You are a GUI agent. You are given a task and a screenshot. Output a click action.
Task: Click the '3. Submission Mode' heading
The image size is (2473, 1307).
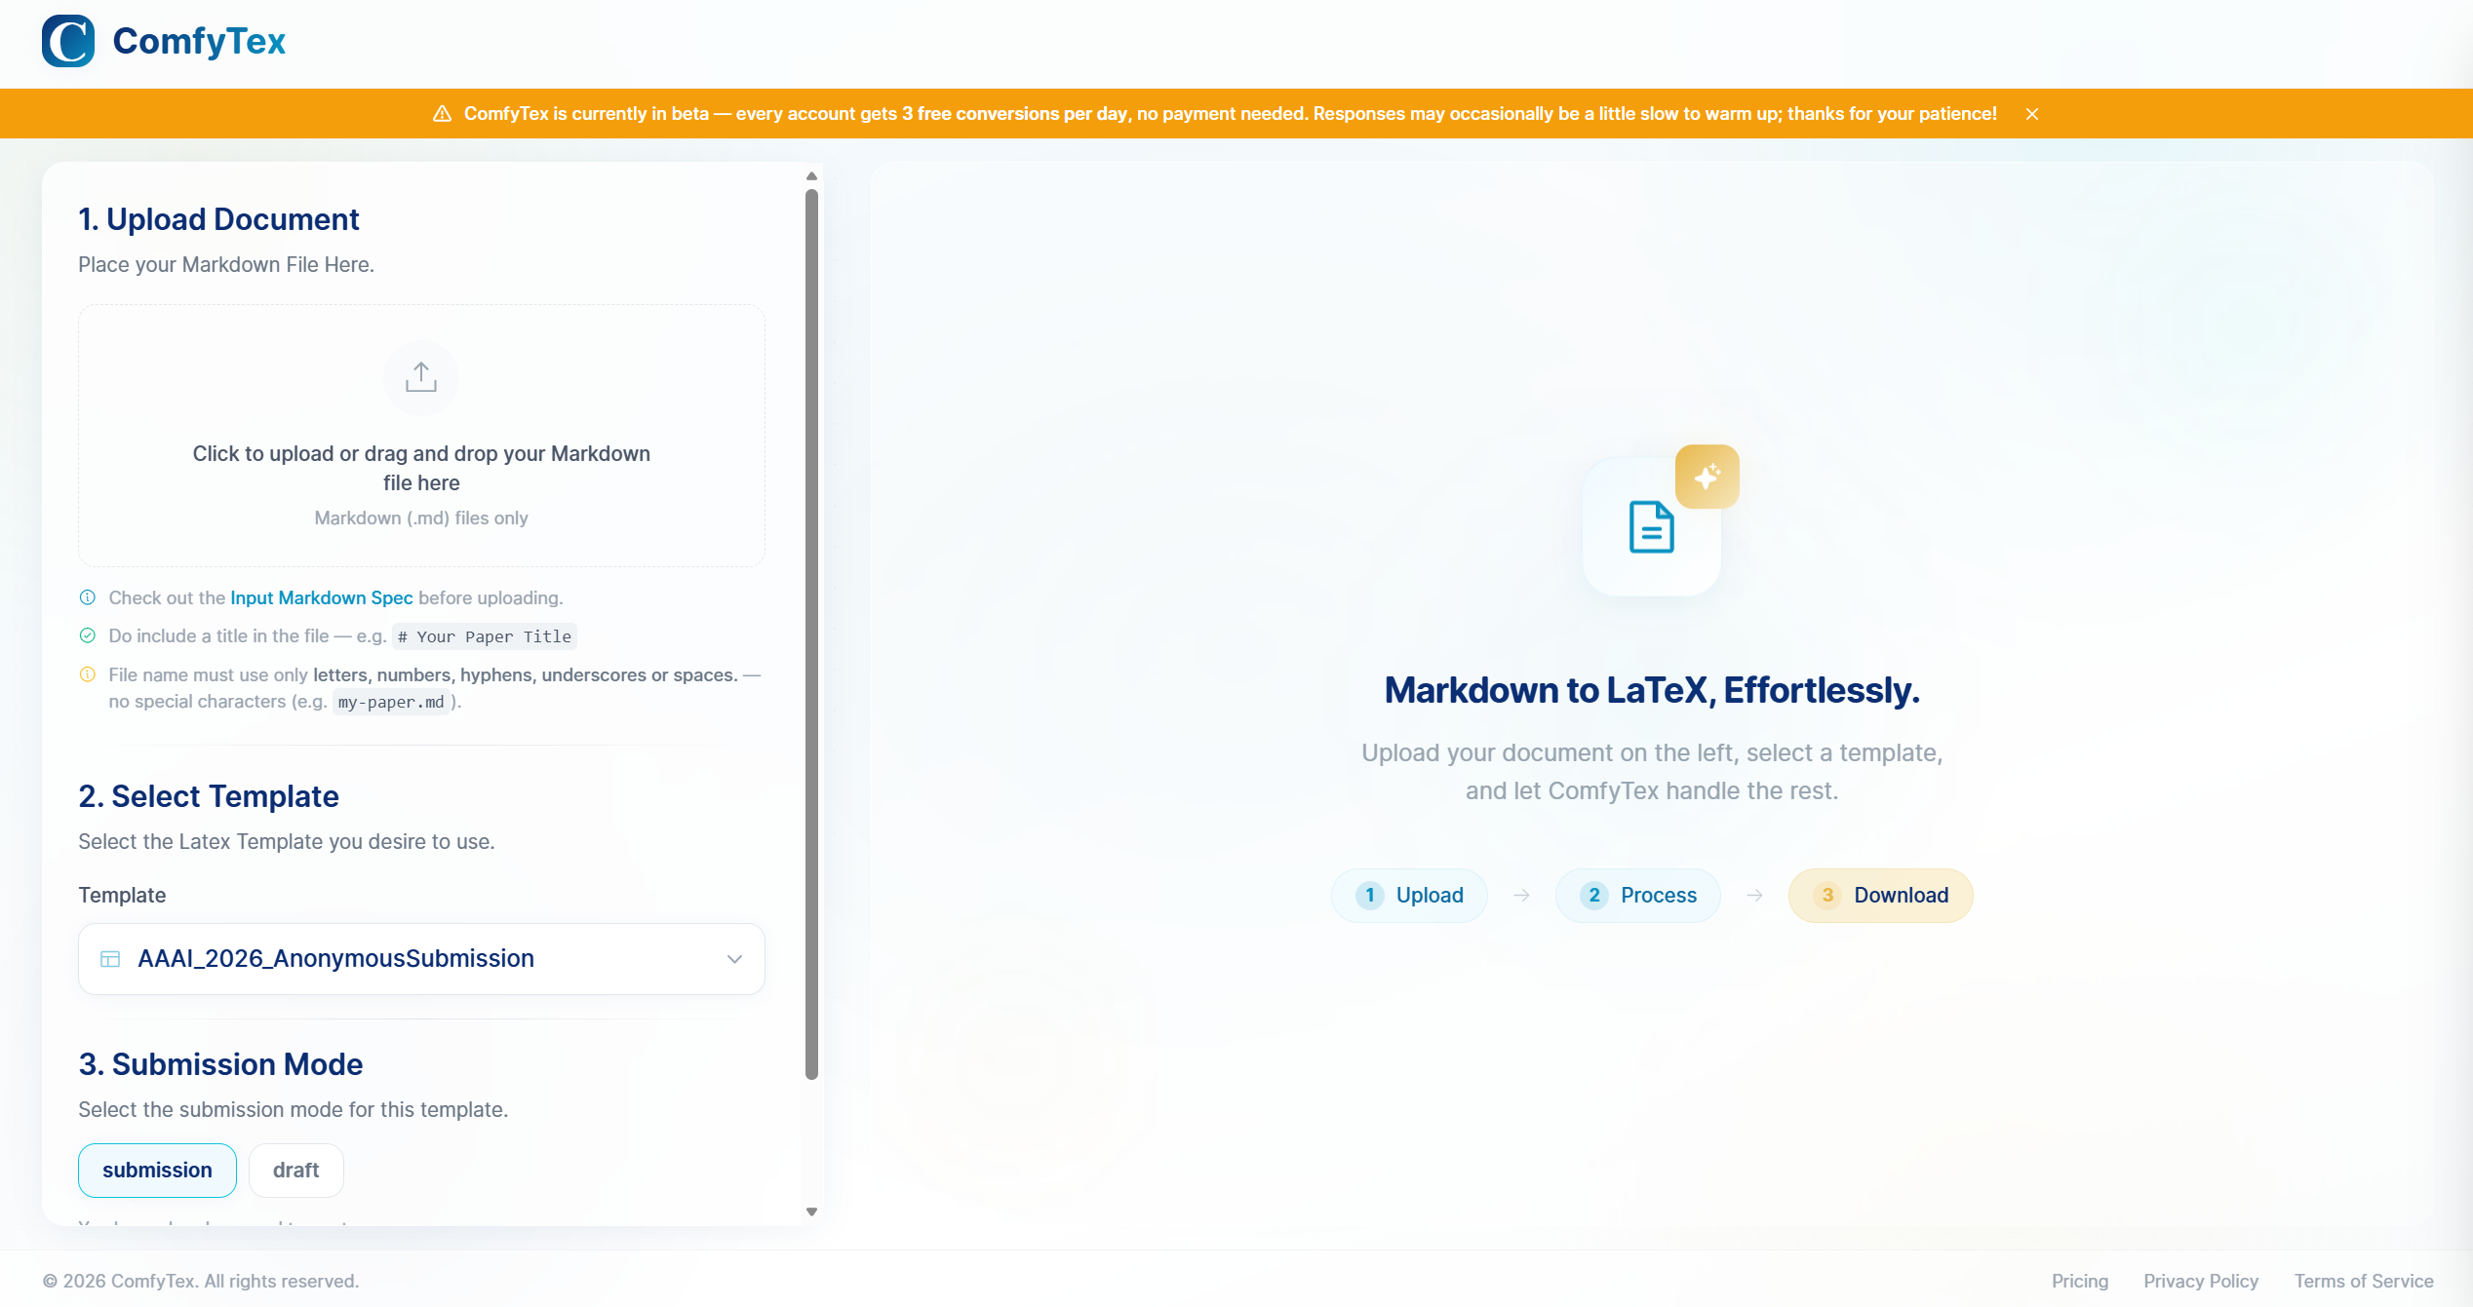pos(220,1064)
